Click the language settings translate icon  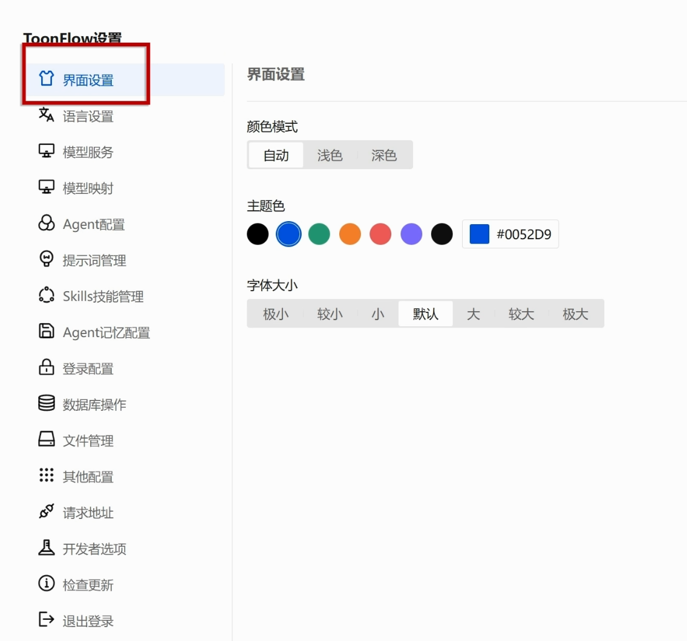click(46, 115)
